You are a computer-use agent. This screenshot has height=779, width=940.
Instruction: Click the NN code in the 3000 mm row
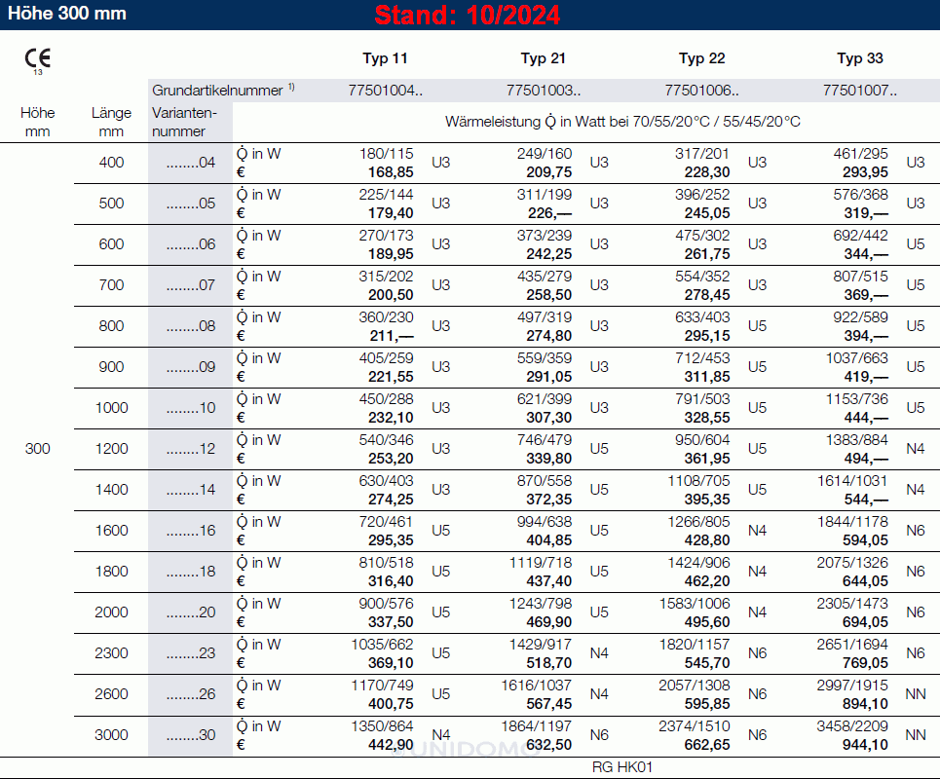tap(916, 735)
